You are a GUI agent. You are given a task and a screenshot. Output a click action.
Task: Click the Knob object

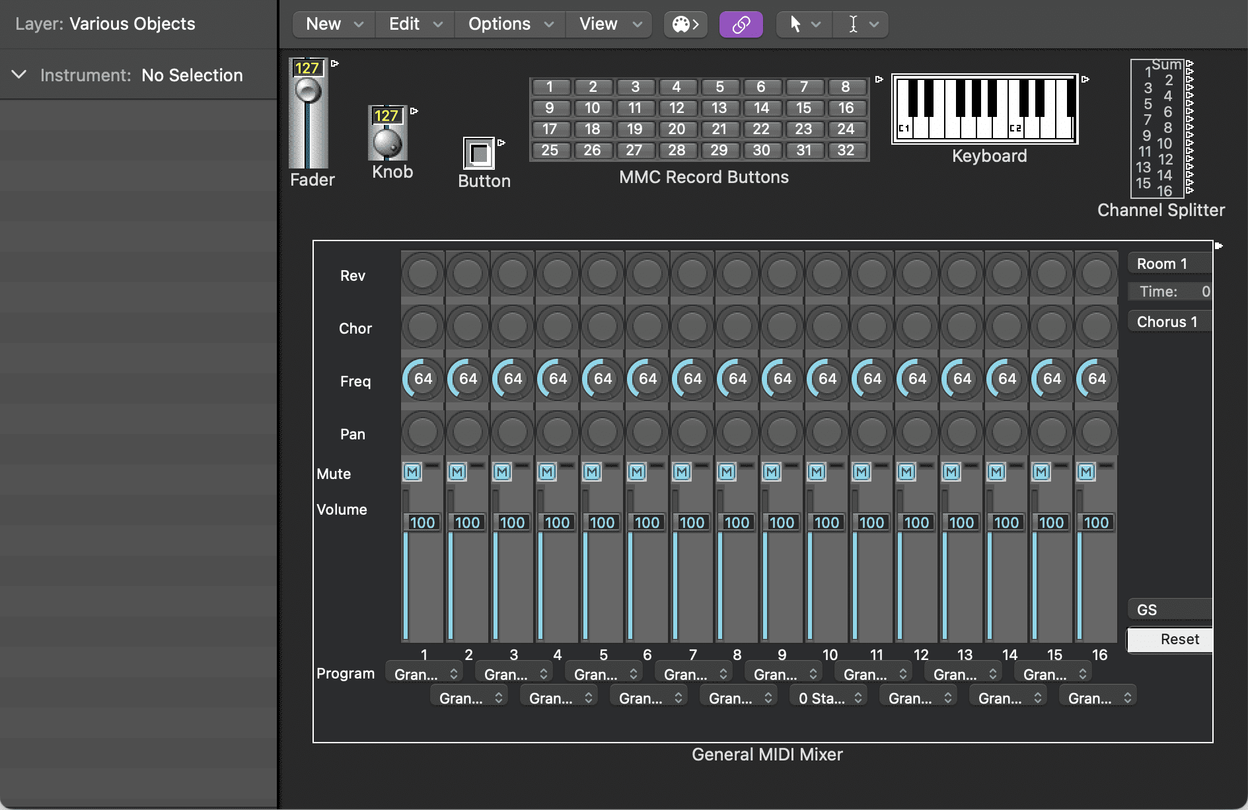[x=387, y=141]
